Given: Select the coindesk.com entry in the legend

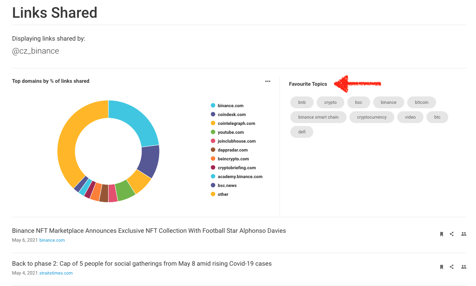Looking at the screenshot, I should pyautogui.click(x=231, y=114).
